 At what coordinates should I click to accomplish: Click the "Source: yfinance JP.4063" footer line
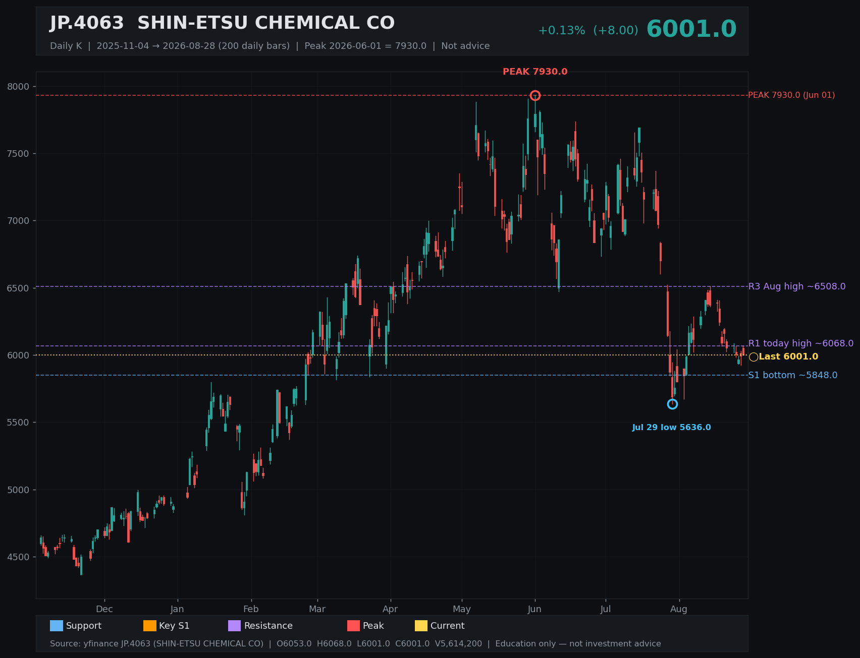pos(355,644)
